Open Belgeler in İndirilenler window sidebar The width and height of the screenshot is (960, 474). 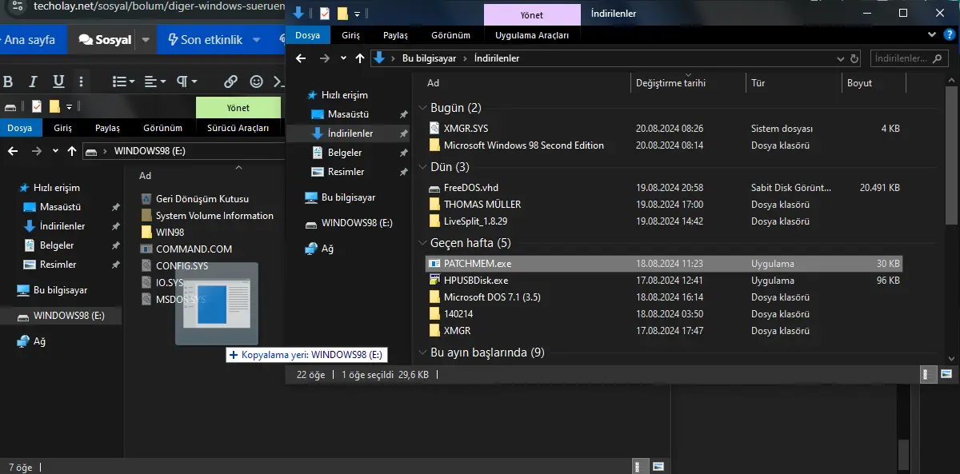tap(345, 153)
